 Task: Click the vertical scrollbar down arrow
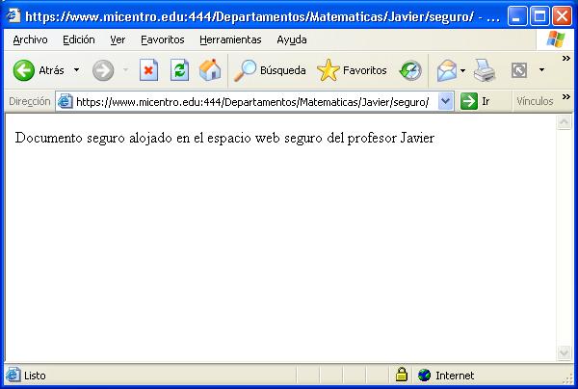click(565, 353)
